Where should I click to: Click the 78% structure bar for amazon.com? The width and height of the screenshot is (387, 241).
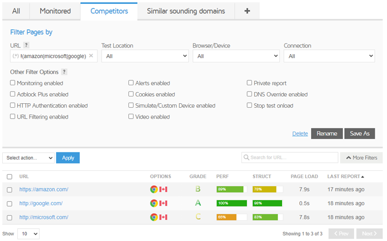(268, 189)
